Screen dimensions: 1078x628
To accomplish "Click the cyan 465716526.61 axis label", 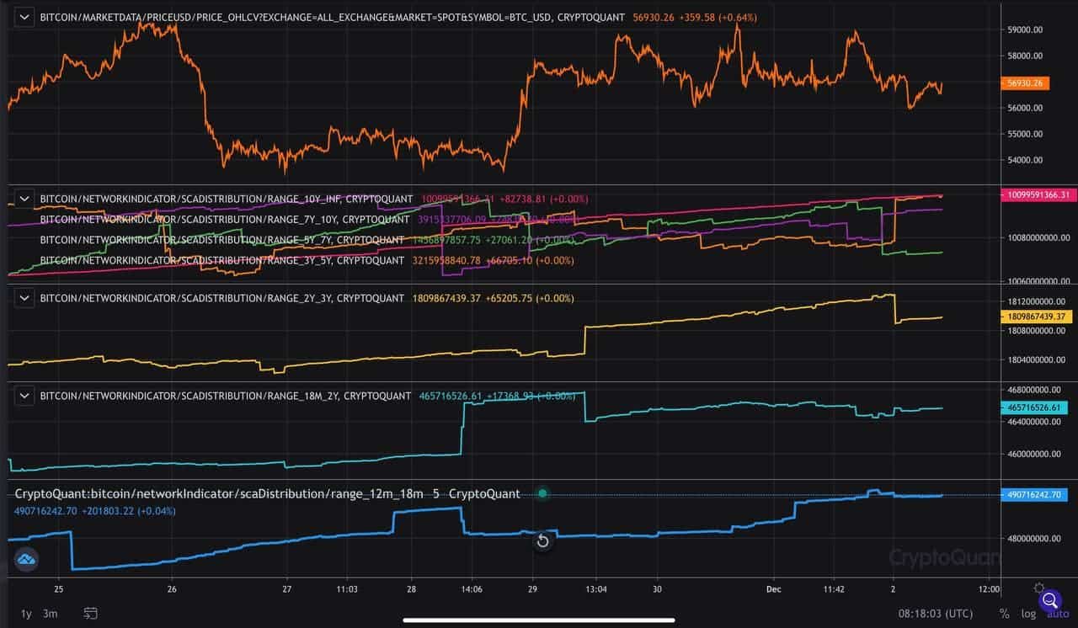I will pyautogui.click(x=1033, y=407).
